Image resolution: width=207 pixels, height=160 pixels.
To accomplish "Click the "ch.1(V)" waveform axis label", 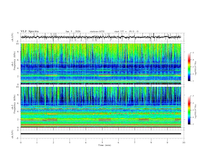I will [x=13, y=37].
